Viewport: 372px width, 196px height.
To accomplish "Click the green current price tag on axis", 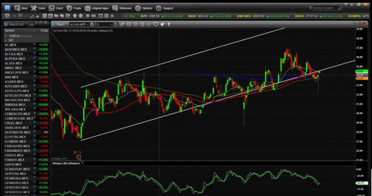I will click(x=361, y=71).
